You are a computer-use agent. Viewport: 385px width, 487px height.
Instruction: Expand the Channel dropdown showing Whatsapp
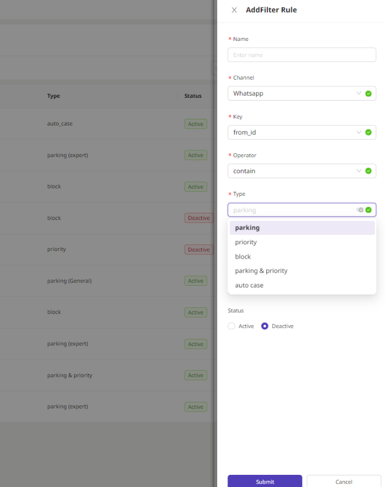[293, 93]
